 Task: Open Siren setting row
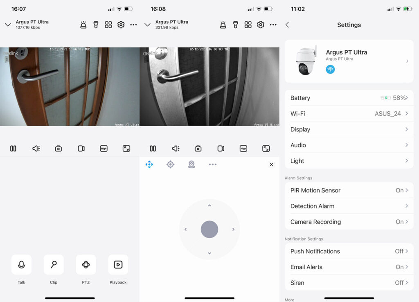tap(349, 283)
